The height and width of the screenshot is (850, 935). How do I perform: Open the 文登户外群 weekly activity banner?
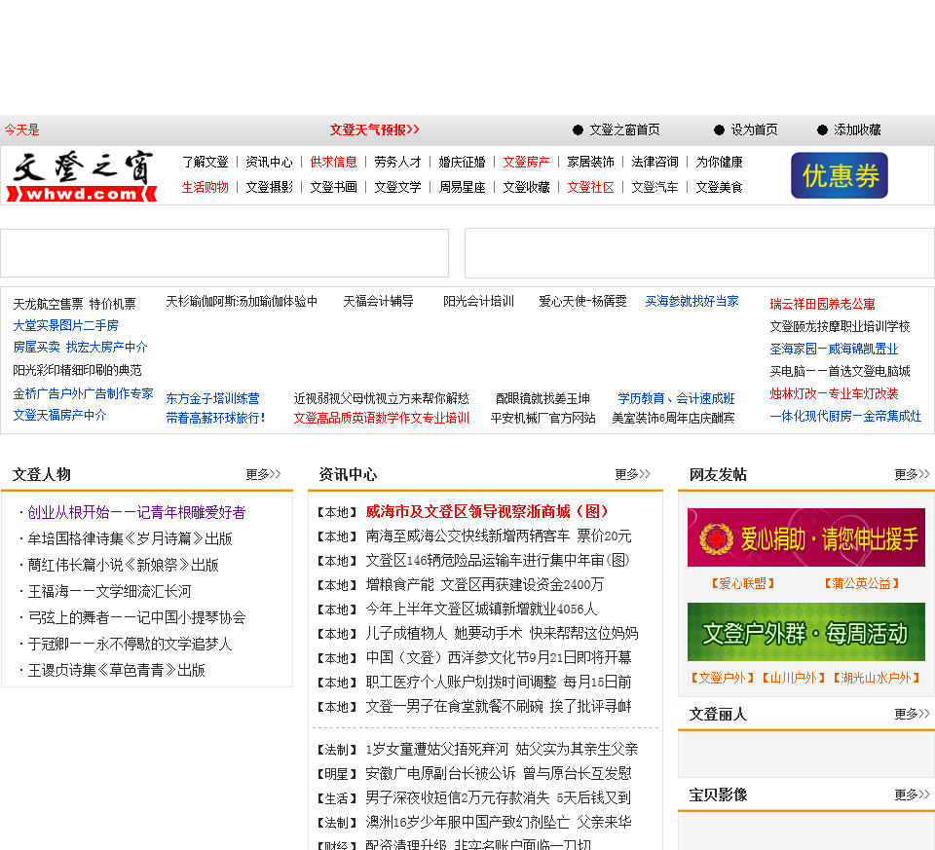pyautogui.click(x=805, y=632)
